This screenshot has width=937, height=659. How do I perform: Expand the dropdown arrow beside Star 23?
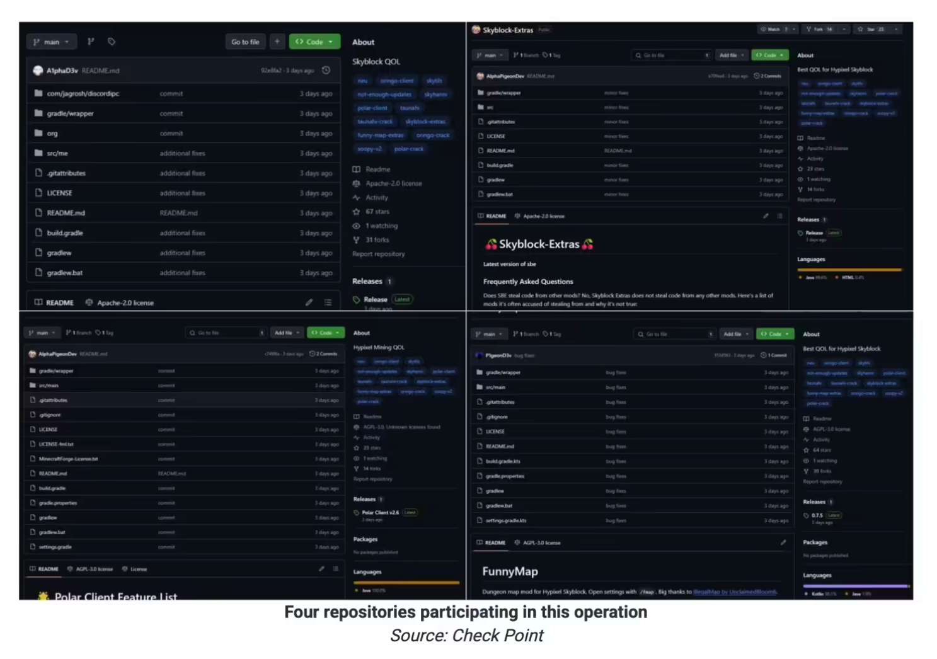(x=895, y=30)
